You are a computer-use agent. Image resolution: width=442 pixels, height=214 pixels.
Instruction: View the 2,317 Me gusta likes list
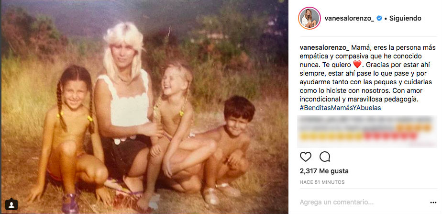[x=324, y=171]
